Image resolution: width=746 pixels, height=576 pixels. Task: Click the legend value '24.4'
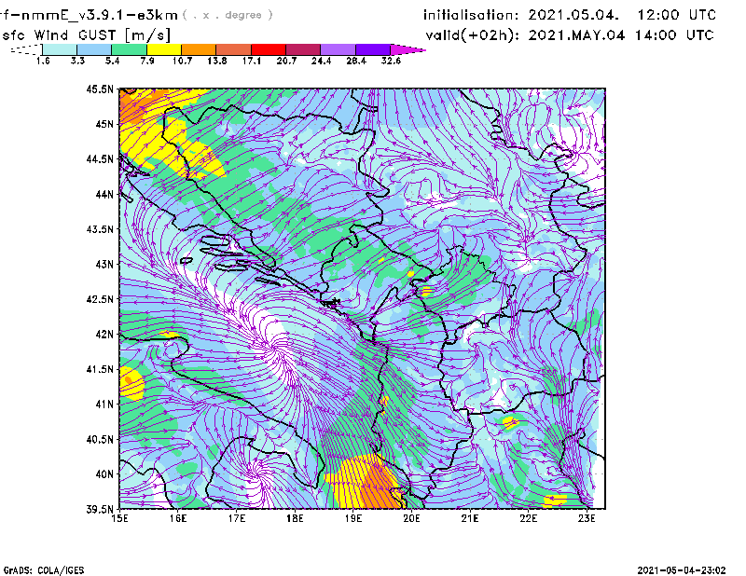point(321,61)
